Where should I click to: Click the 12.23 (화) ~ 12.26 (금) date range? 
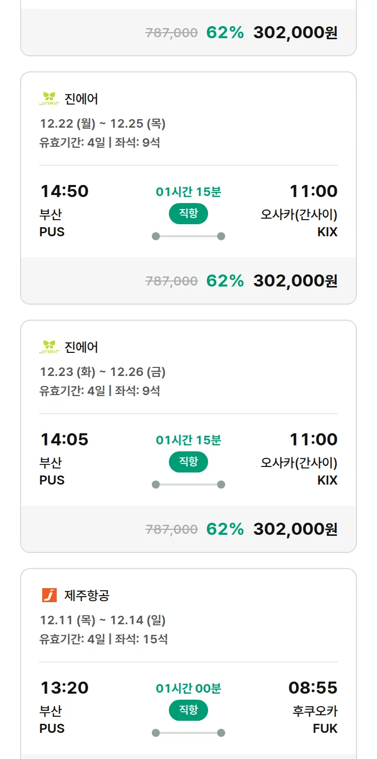(x=103, y=372)
